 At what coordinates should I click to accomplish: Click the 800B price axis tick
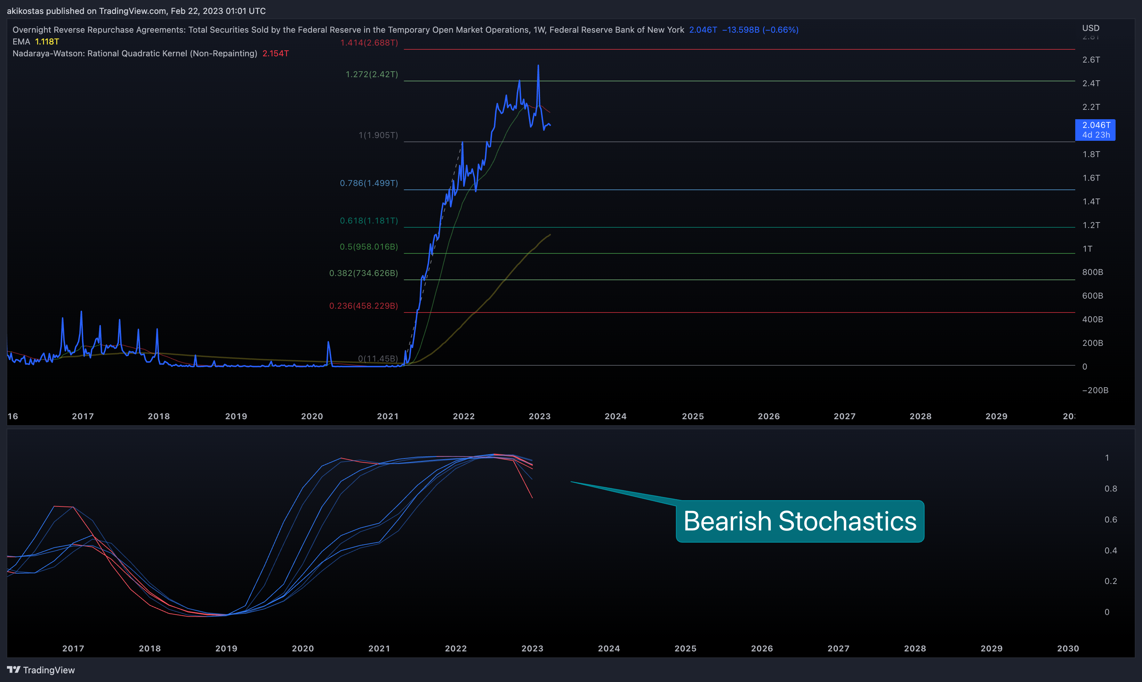pyautogui.click(x=1092, y=272)
